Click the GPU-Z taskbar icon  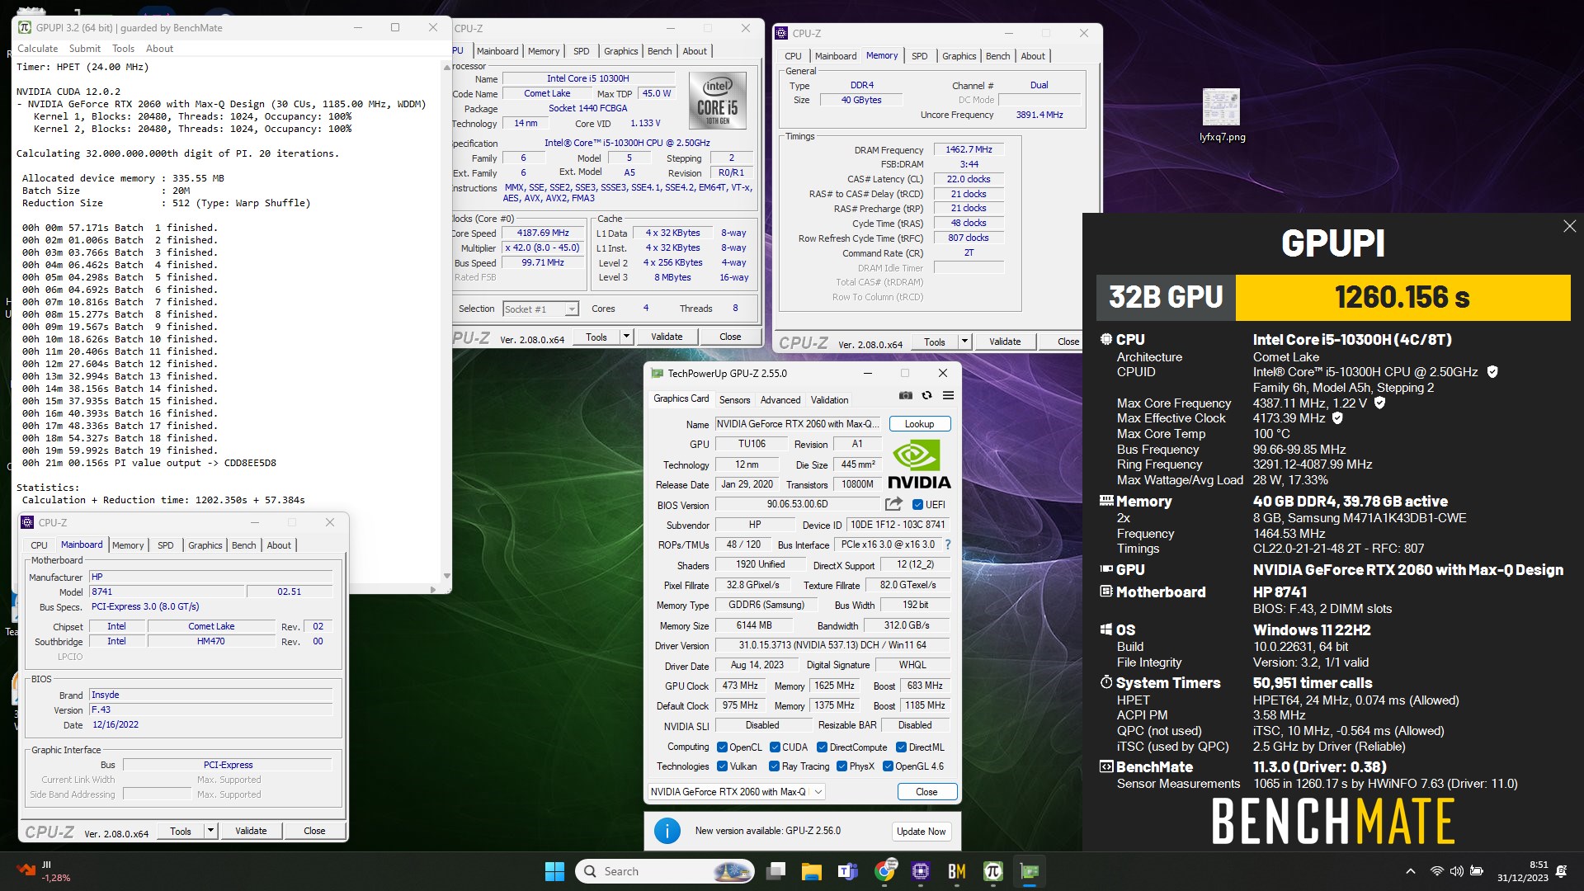[x=1029, y=871]
